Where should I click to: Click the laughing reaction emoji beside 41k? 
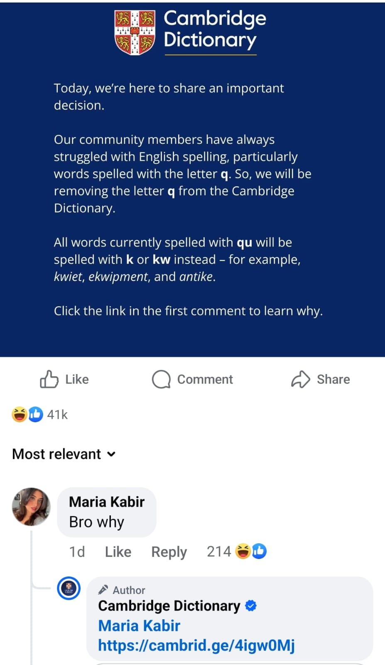pos(19,414)
